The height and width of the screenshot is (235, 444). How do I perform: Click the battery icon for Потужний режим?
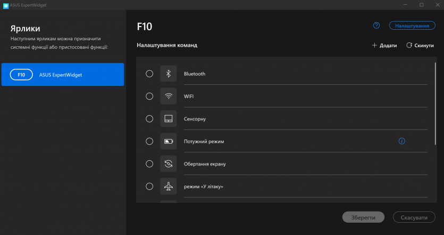click(x=169, y=142)
